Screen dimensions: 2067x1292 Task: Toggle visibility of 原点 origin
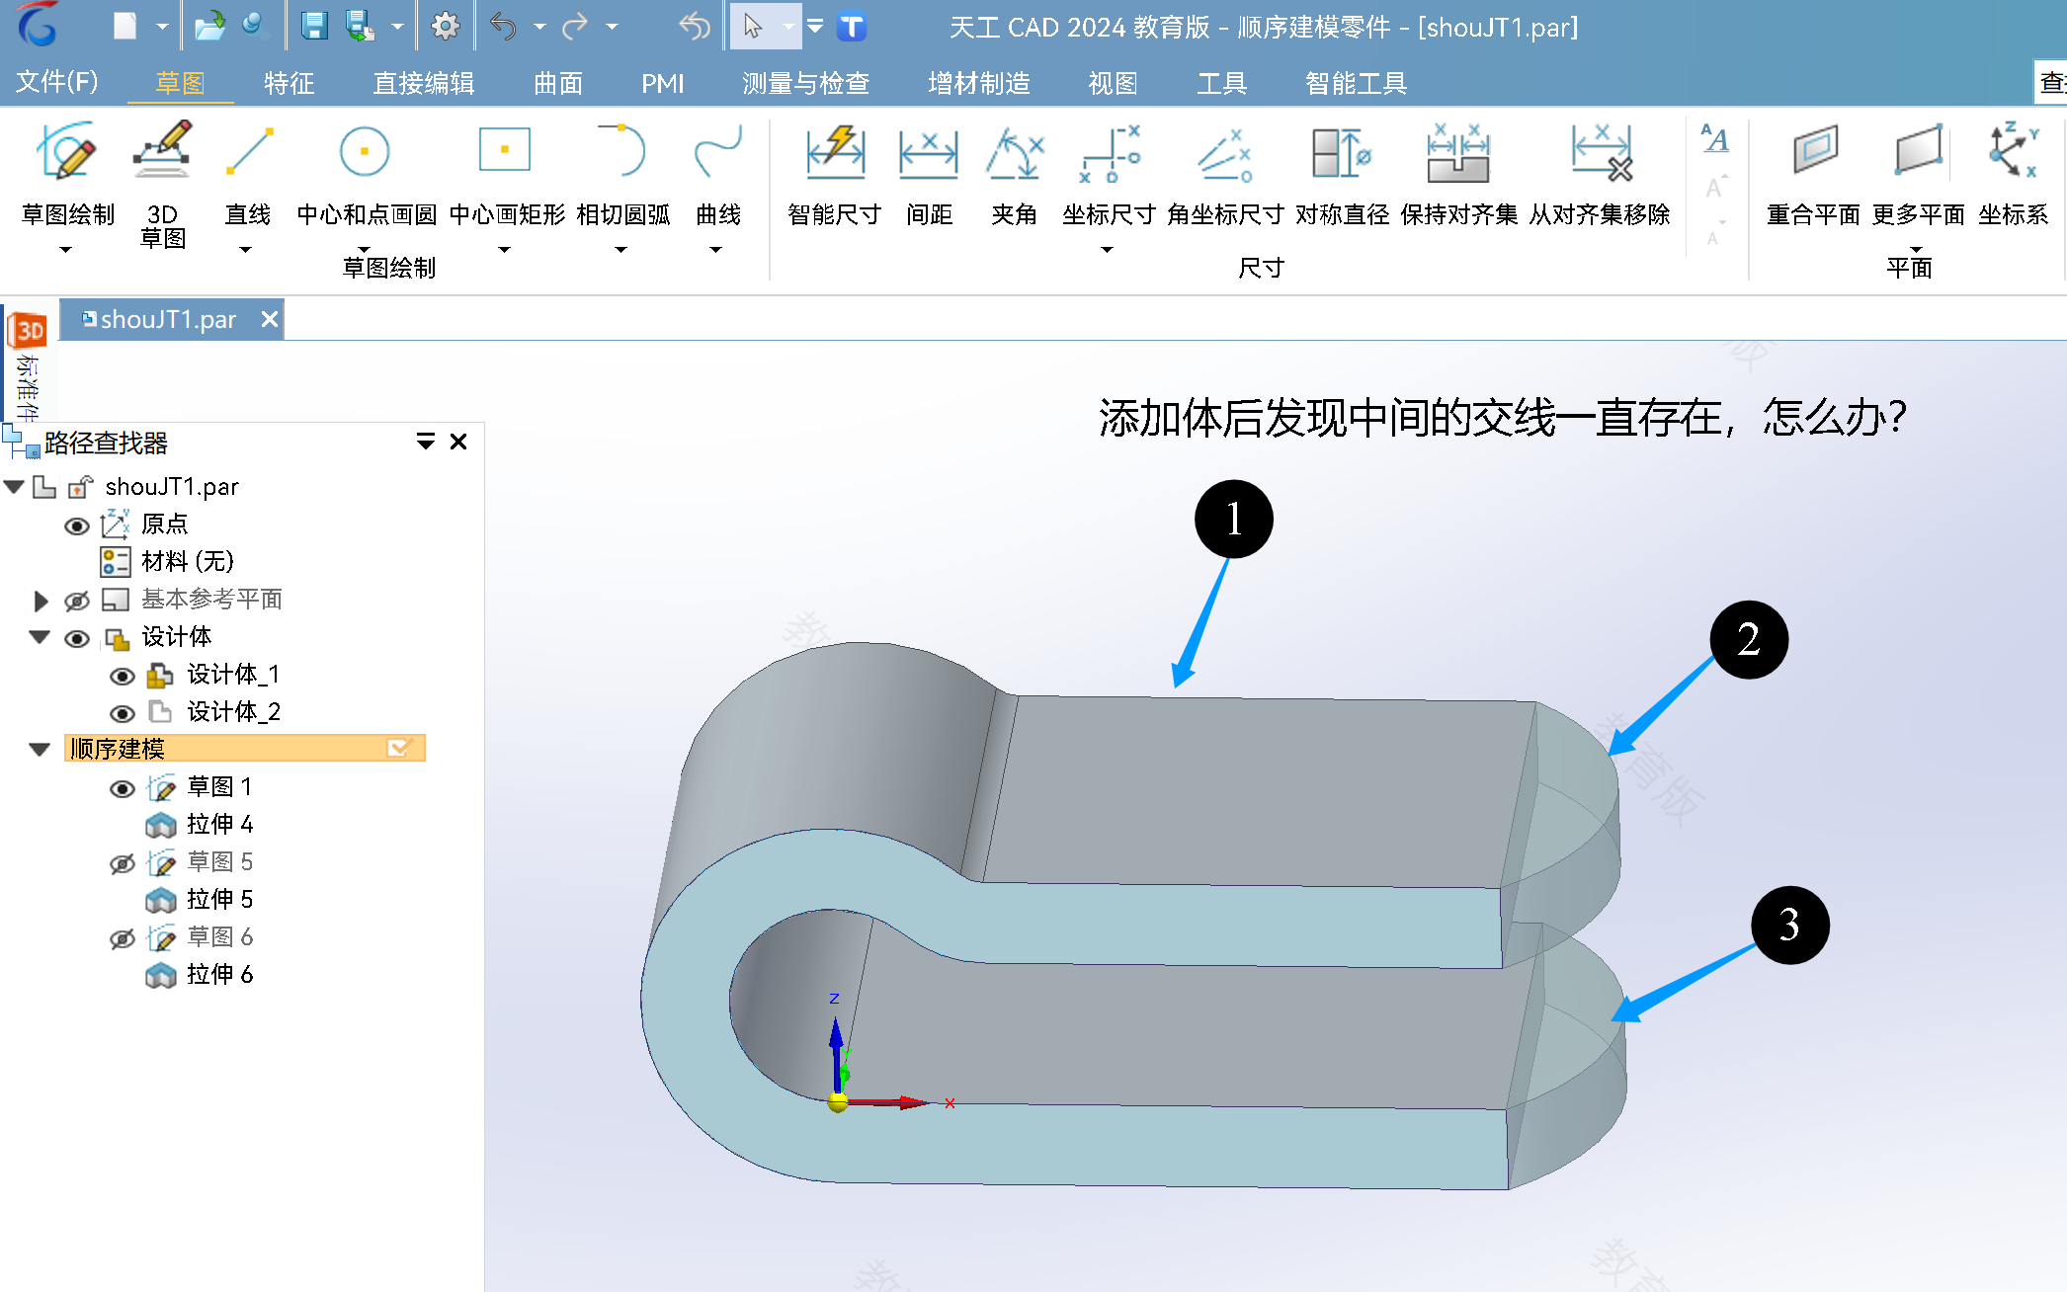click(x=76, y=525)
